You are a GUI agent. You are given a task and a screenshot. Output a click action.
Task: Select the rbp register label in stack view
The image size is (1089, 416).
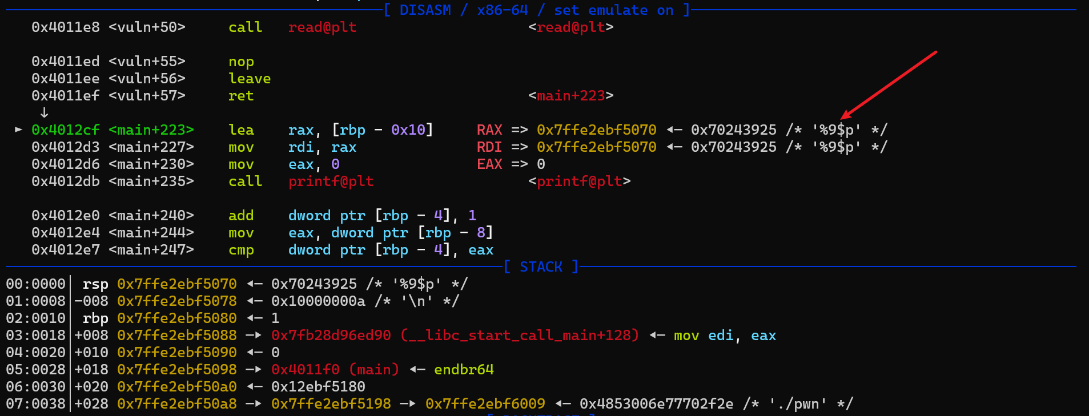pyautogui.click(x=95, y=318)
